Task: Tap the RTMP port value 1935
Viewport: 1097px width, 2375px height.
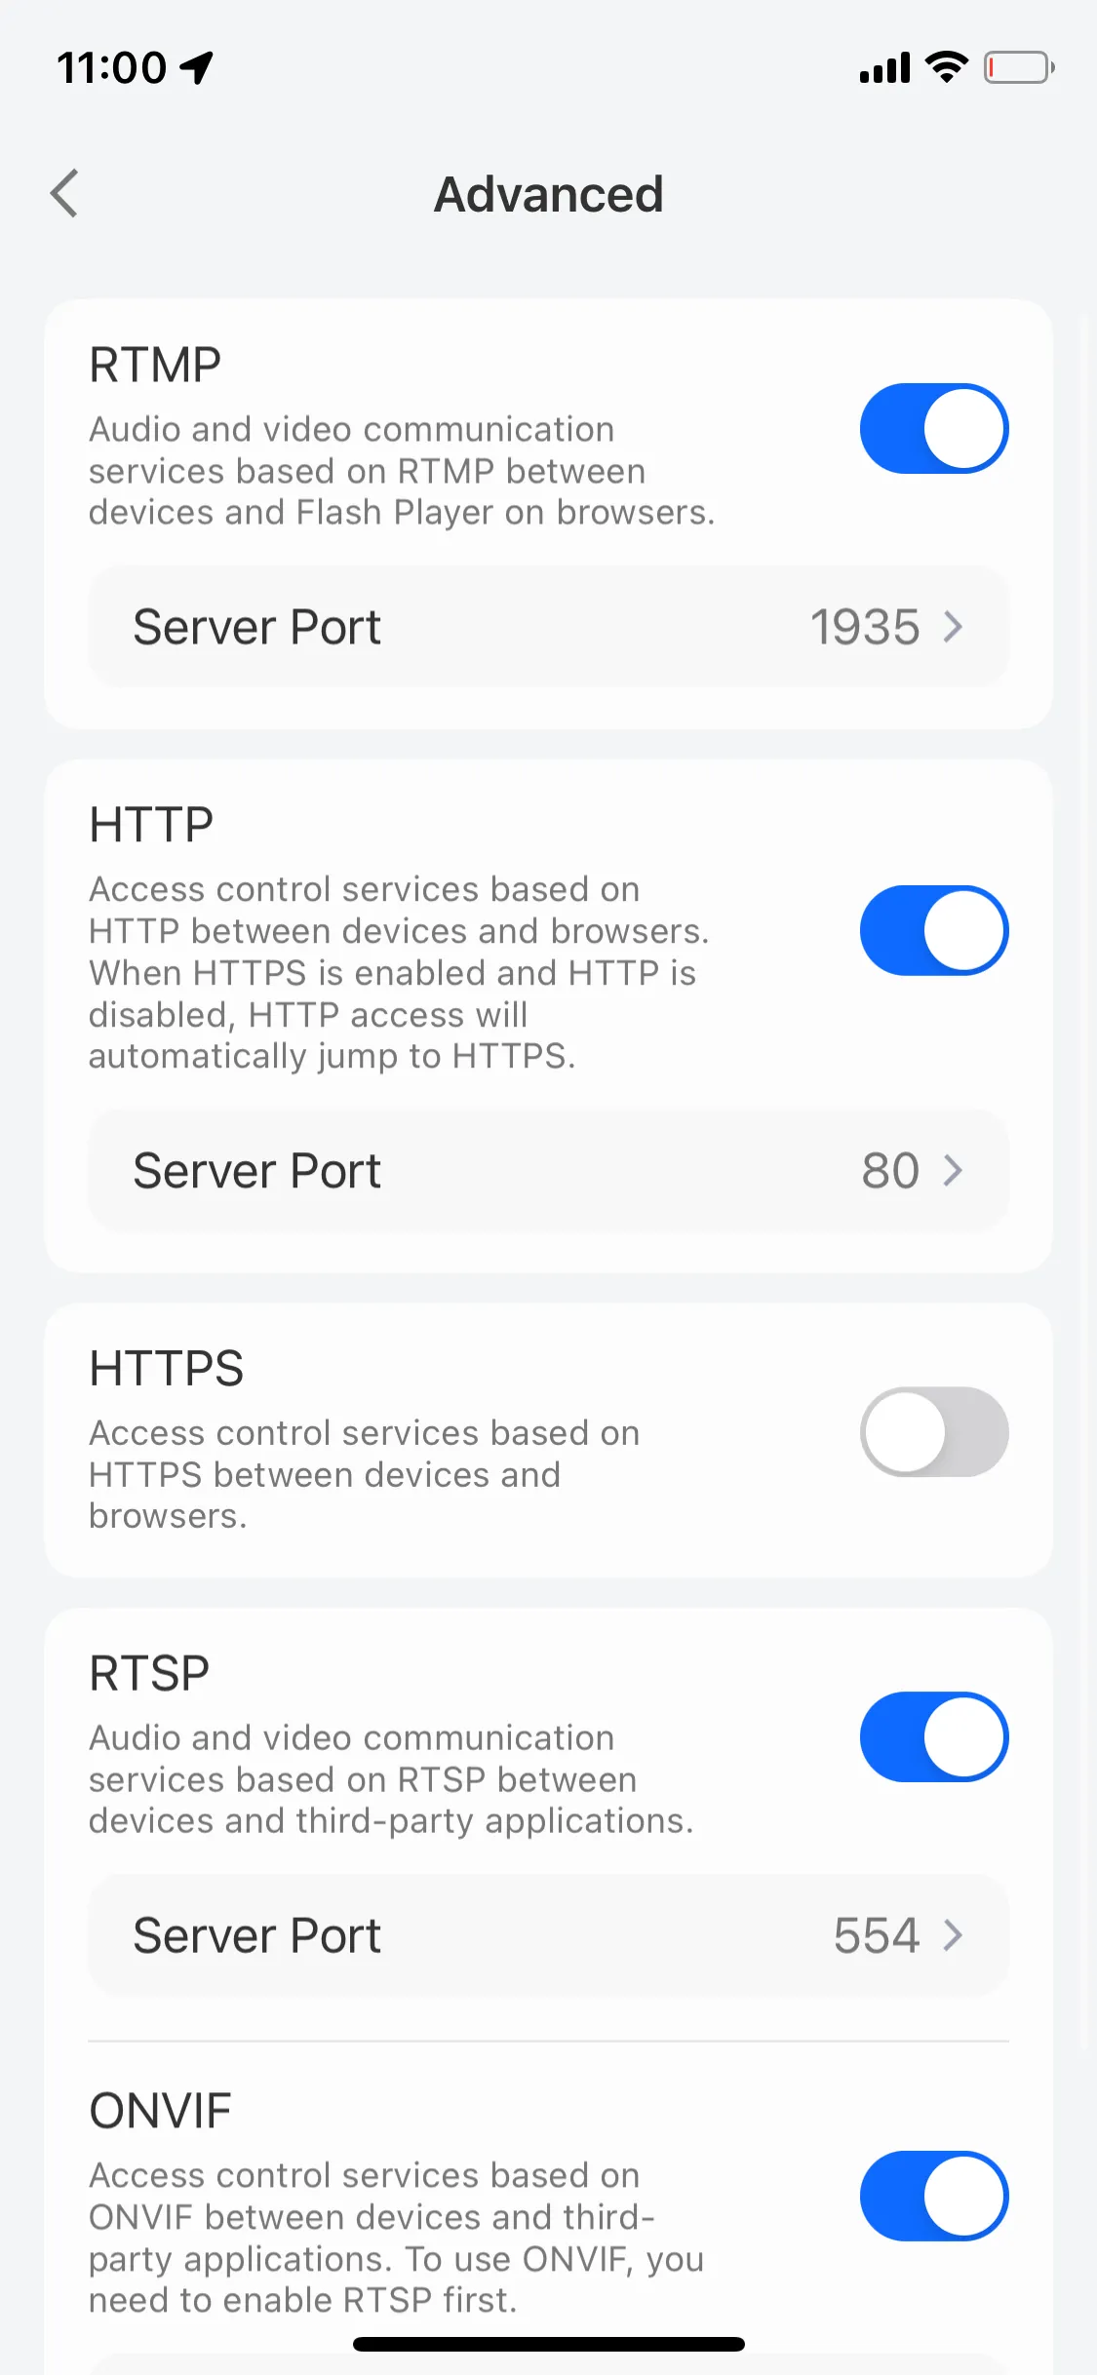Action: click(865, 627)
